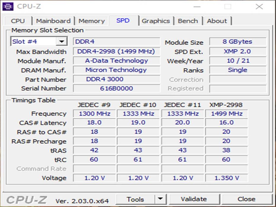The image size is (276, 207).
Task: Click the Tools button
Action: (135, 199)
